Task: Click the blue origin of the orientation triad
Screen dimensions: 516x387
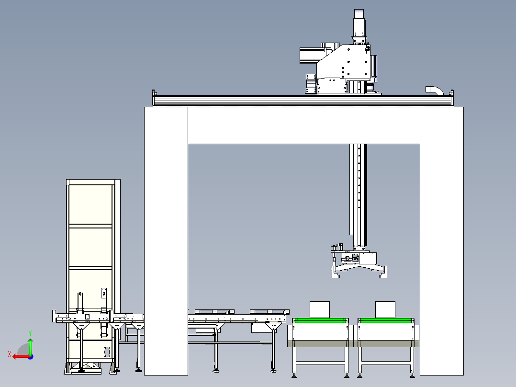Action: [x=31, y=356]
